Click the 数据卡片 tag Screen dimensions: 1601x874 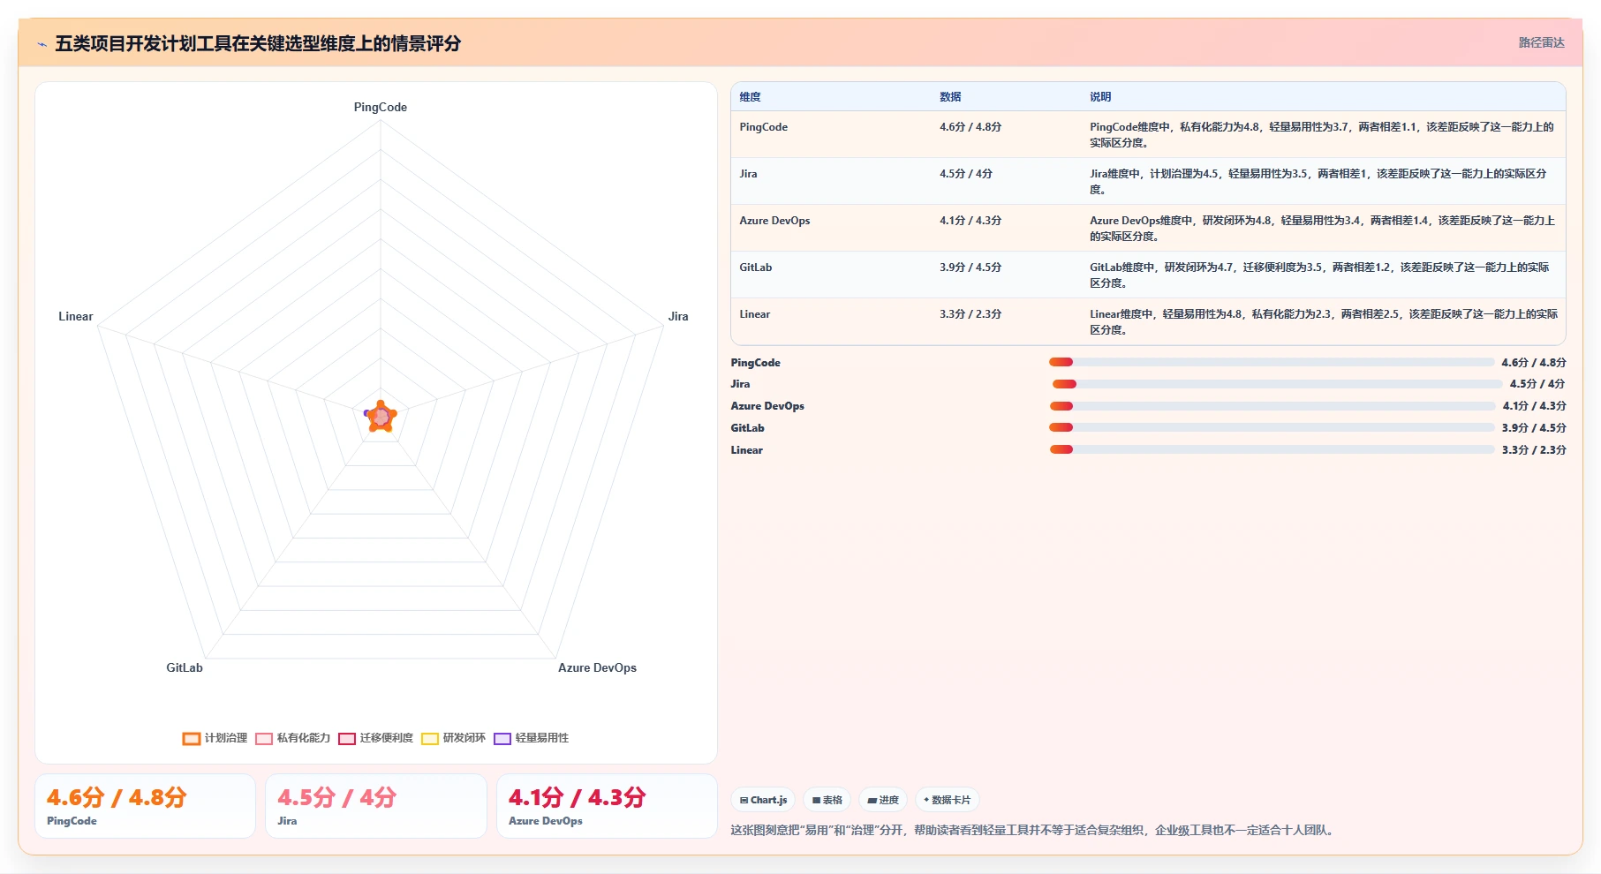point(947,800)
